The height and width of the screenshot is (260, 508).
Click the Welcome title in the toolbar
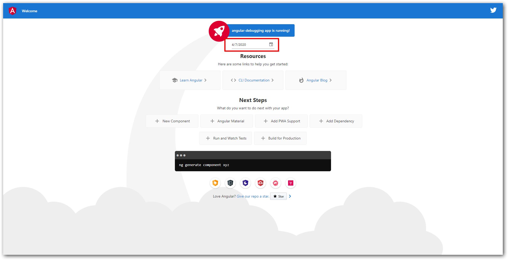tap(29, 11)
